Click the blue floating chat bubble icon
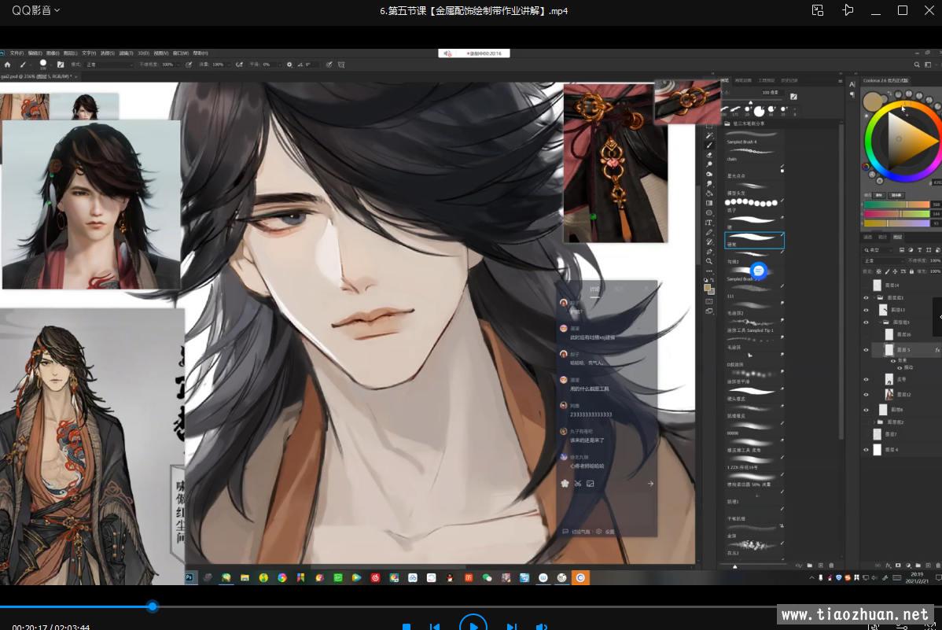The image size is (942, 630). click(x=758, y=271)
